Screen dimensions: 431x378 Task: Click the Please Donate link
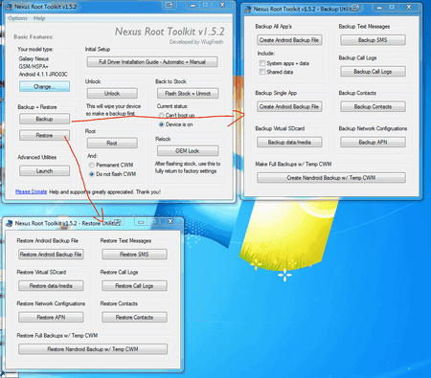(x=32, y=191)
